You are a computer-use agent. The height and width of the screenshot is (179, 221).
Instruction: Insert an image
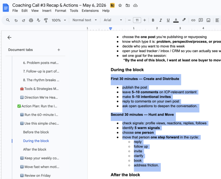pos(208,20)
